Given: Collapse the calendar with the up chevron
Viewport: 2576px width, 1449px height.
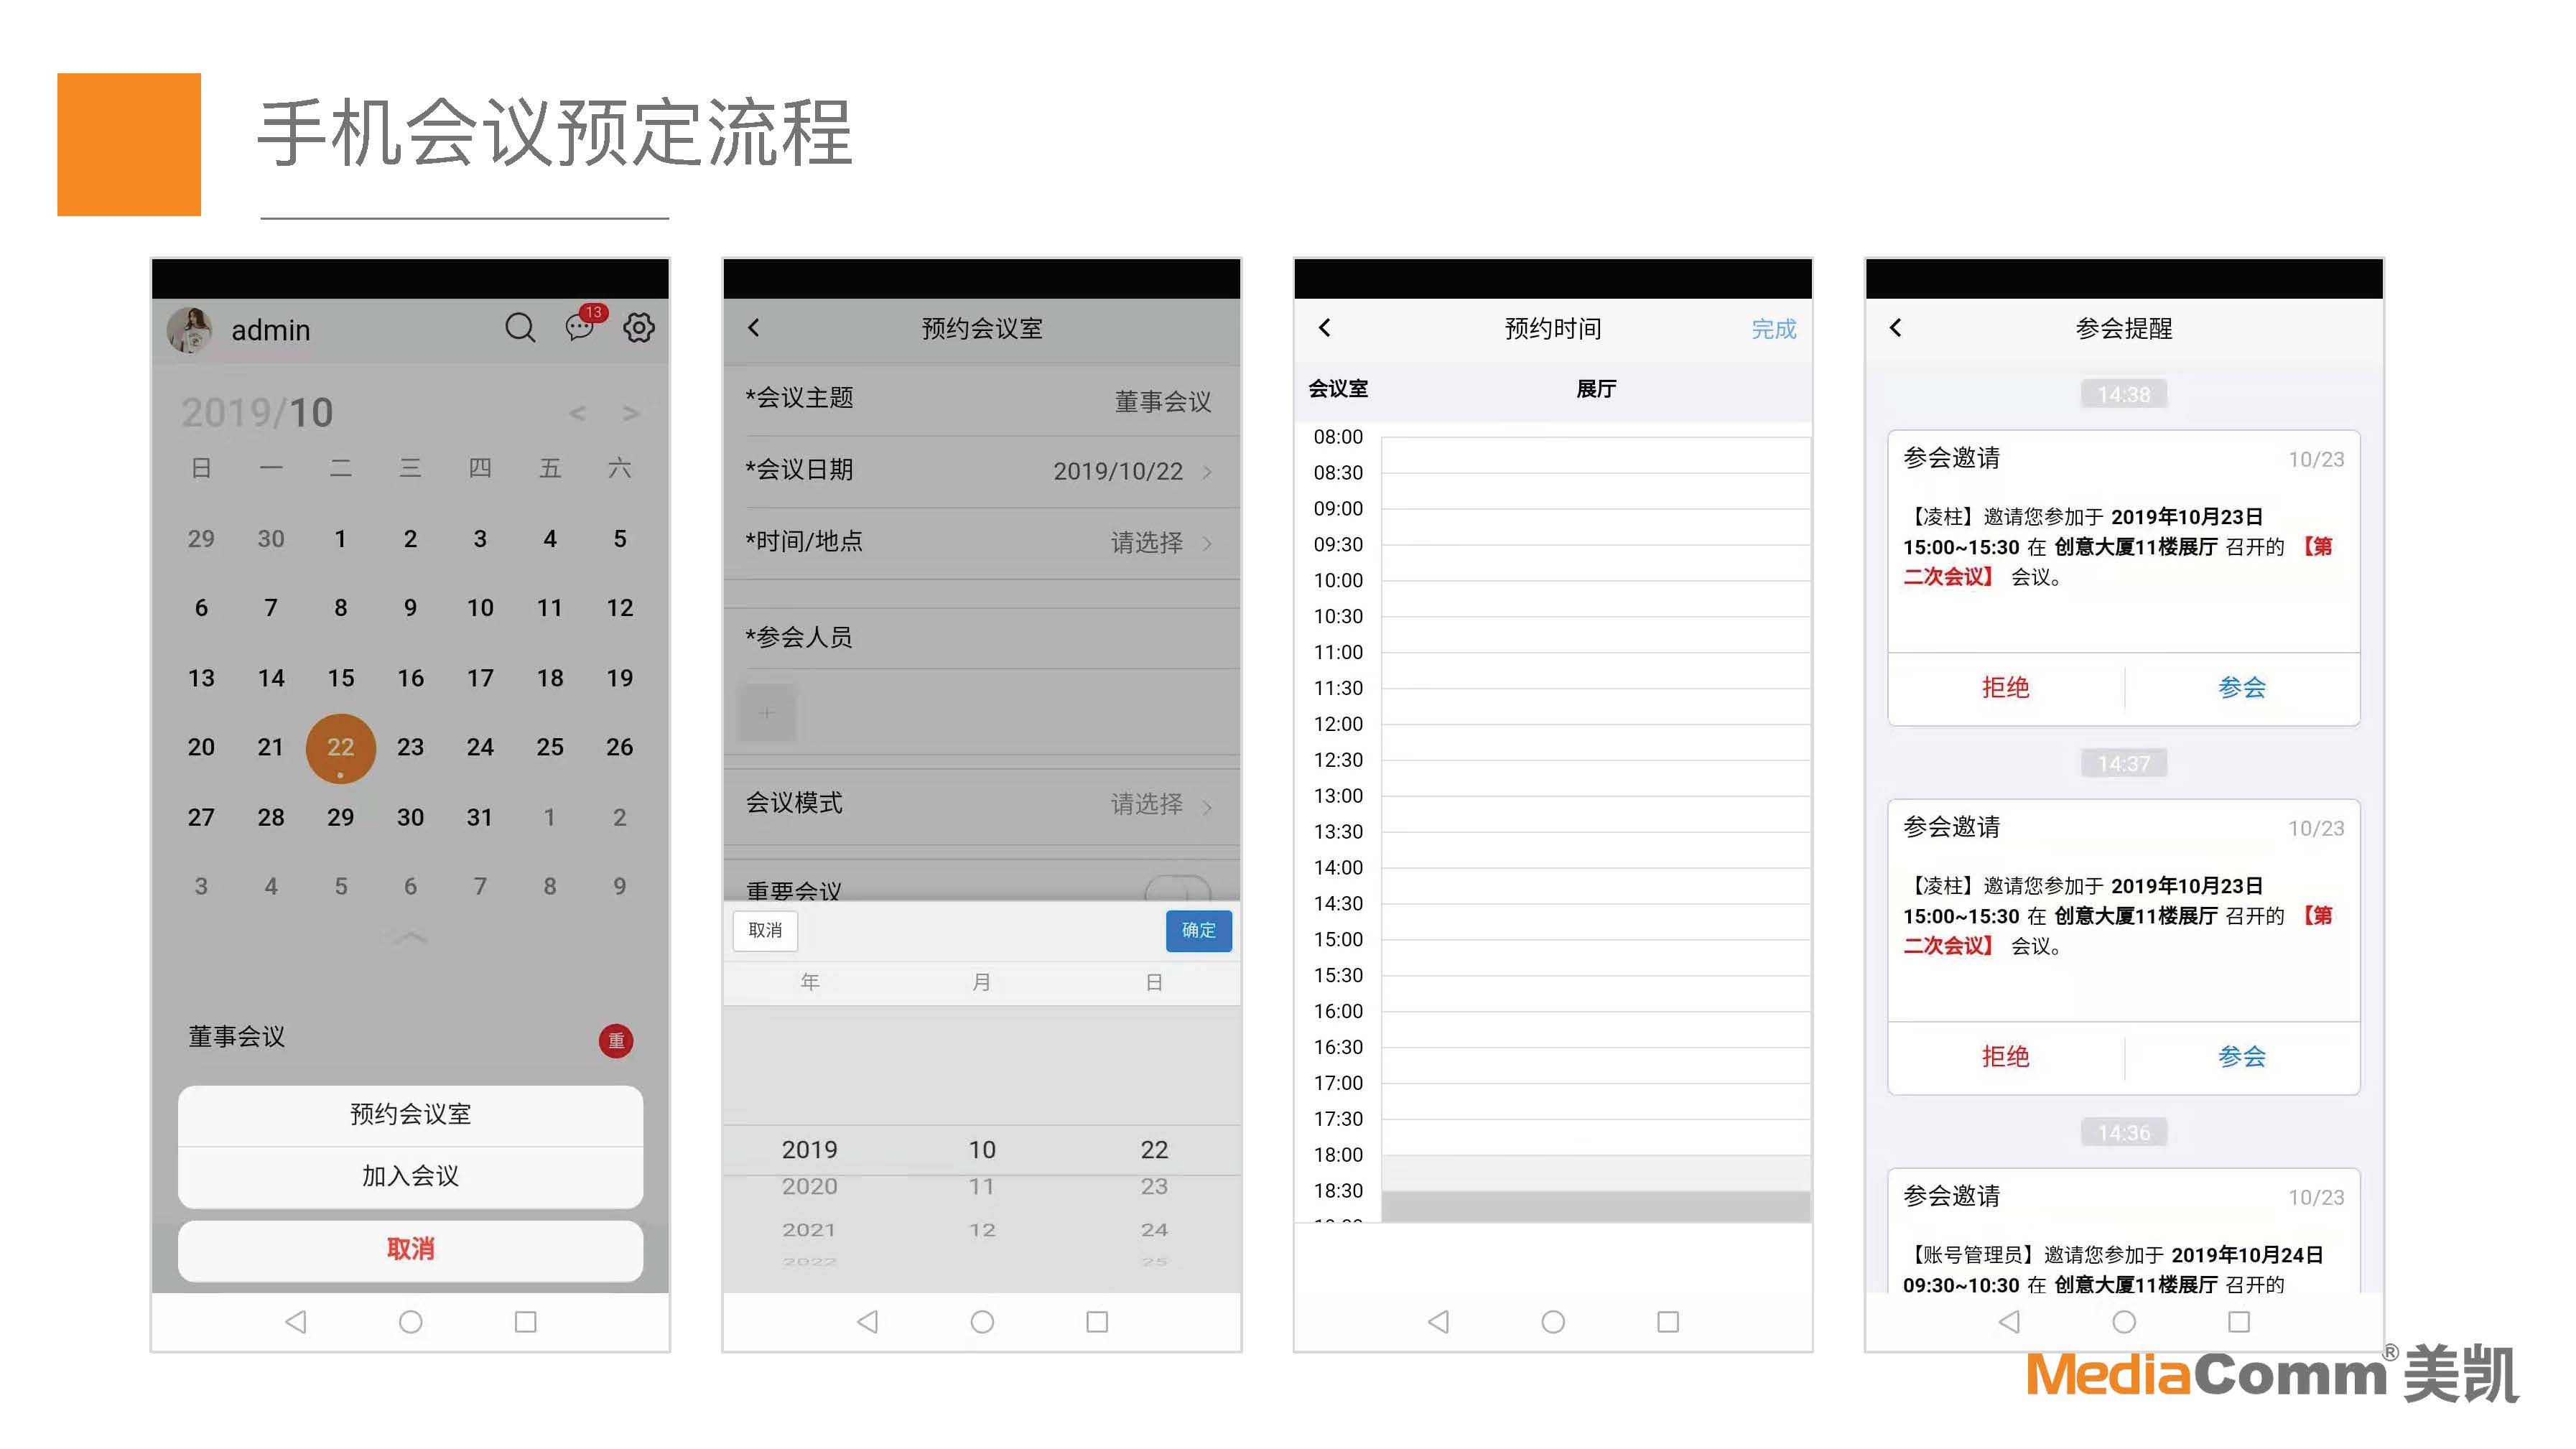Looking at the screenshot, I should pyautogui.click(x=410, y=938).
